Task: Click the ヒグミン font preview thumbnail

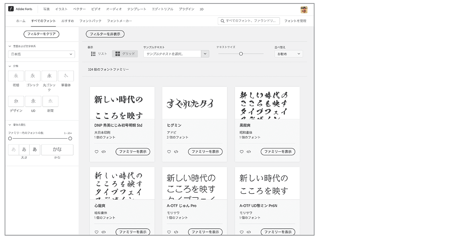Action: (195, 103)
